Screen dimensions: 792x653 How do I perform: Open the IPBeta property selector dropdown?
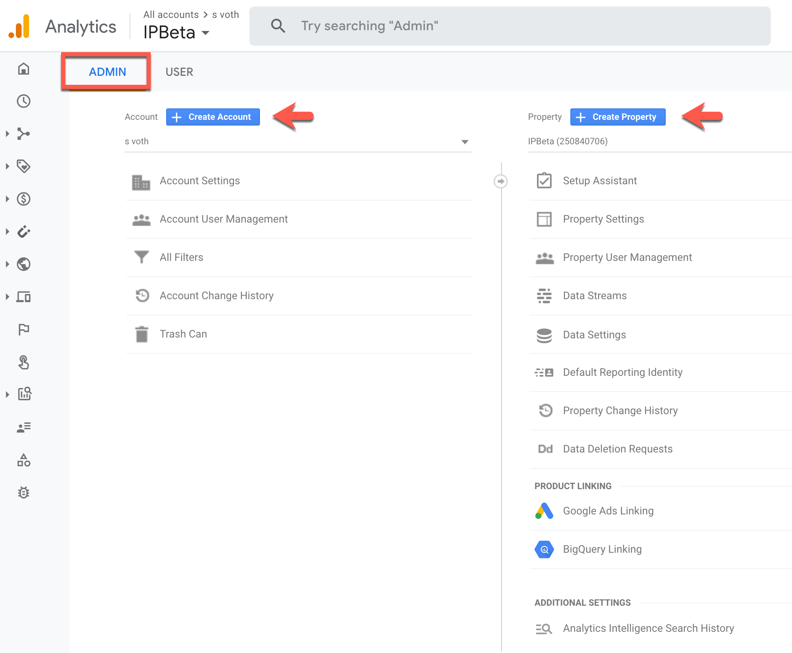click(176, 32)
